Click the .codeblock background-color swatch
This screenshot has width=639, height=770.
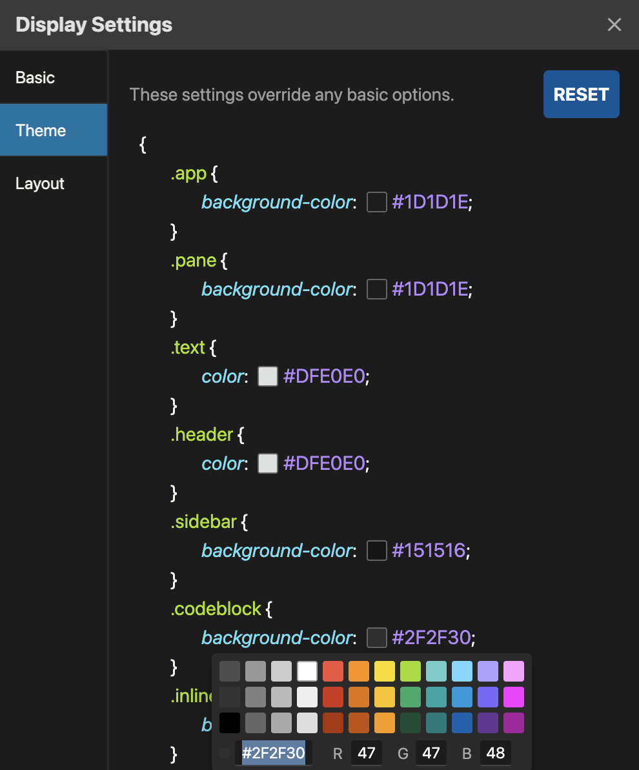click(x=377, y=638)
